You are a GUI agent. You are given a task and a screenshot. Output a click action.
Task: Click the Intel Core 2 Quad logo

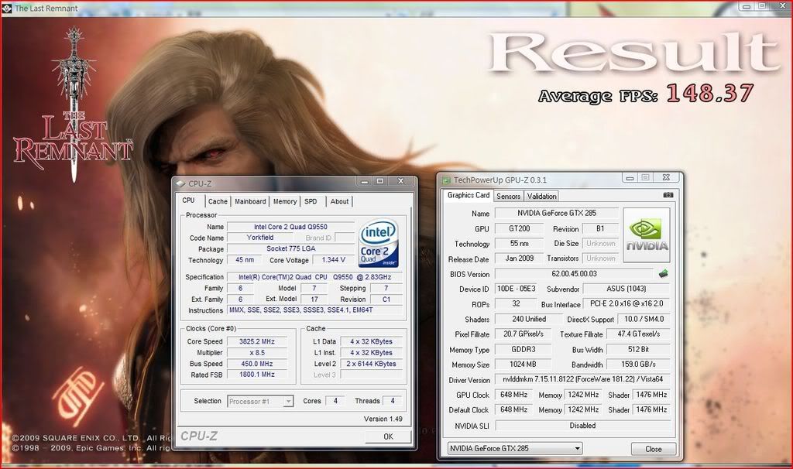[379, 243]
